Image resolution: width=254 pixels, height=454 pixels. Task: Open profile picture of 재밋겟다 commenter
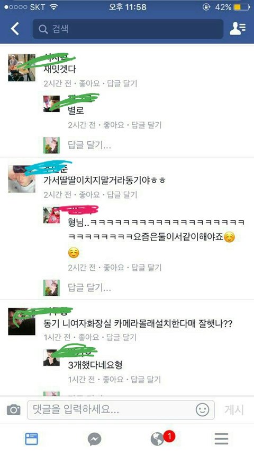click(x=22, y=67)
